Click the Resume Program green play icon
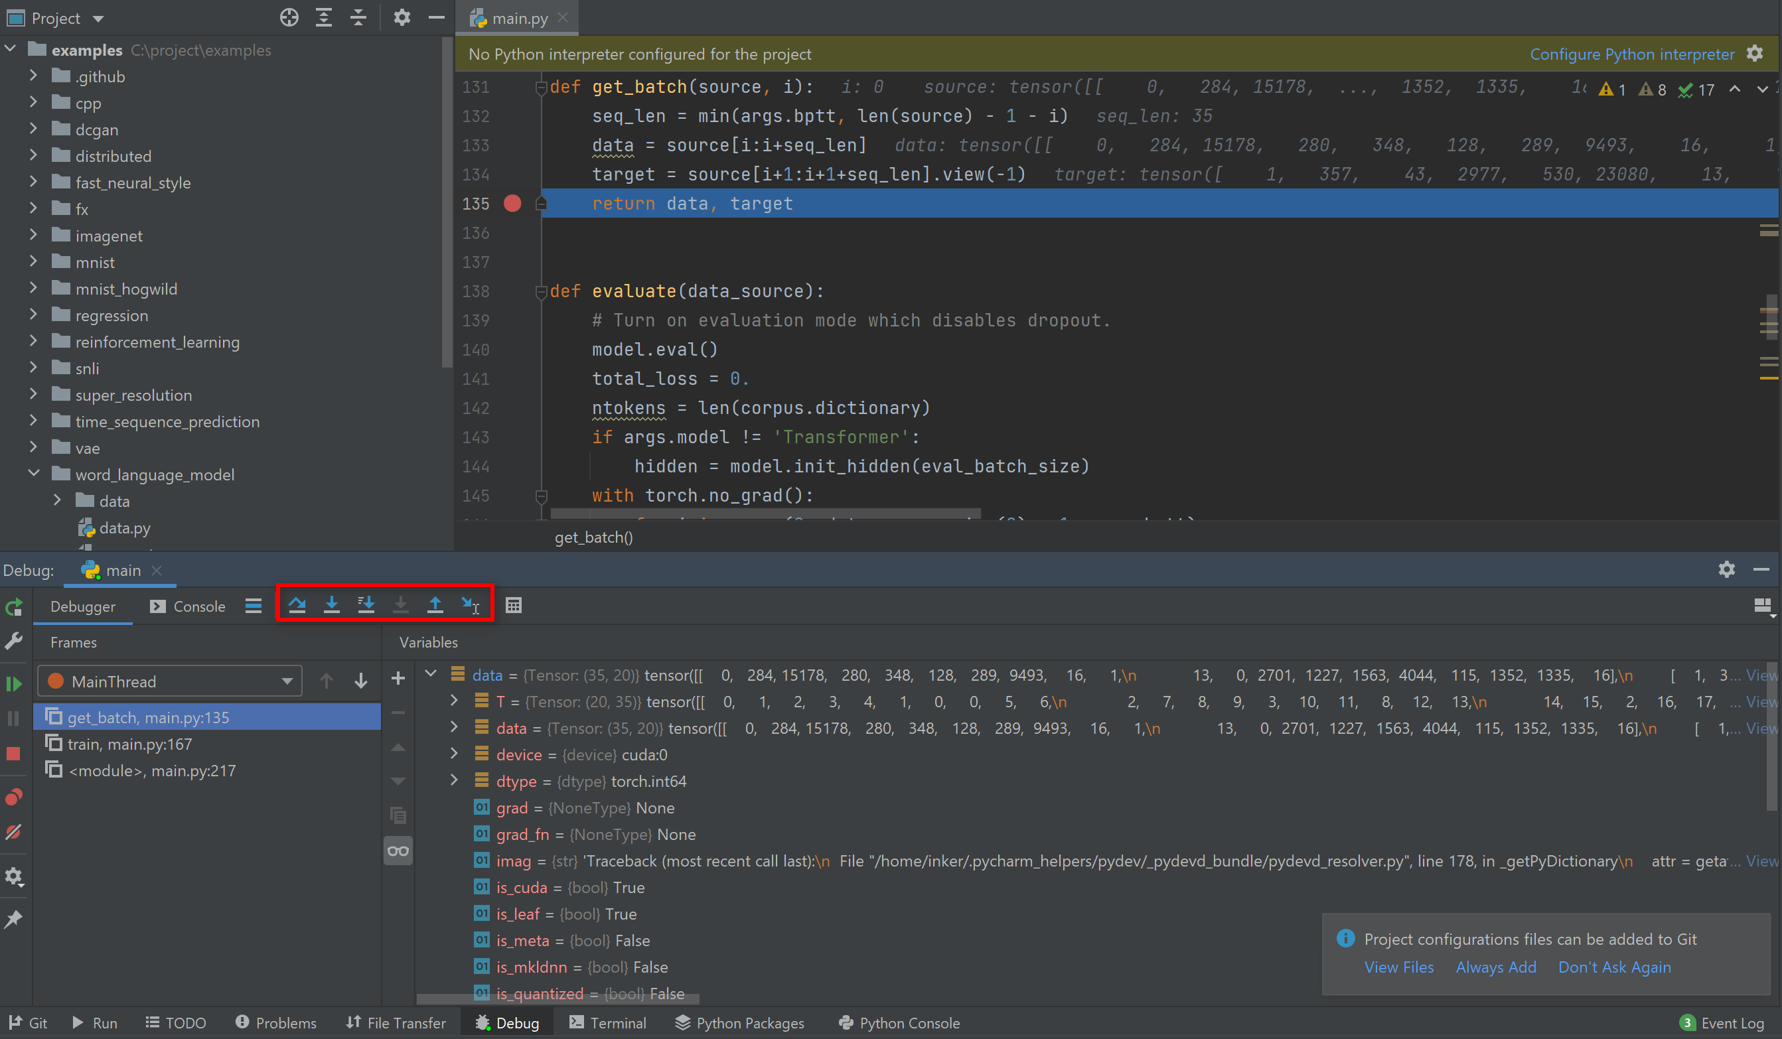 (x=13, y=683)
